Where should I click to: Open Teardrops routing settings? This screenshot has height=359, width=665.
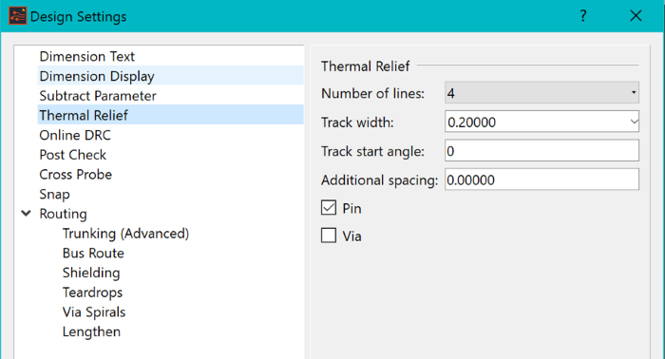[92, 293]
